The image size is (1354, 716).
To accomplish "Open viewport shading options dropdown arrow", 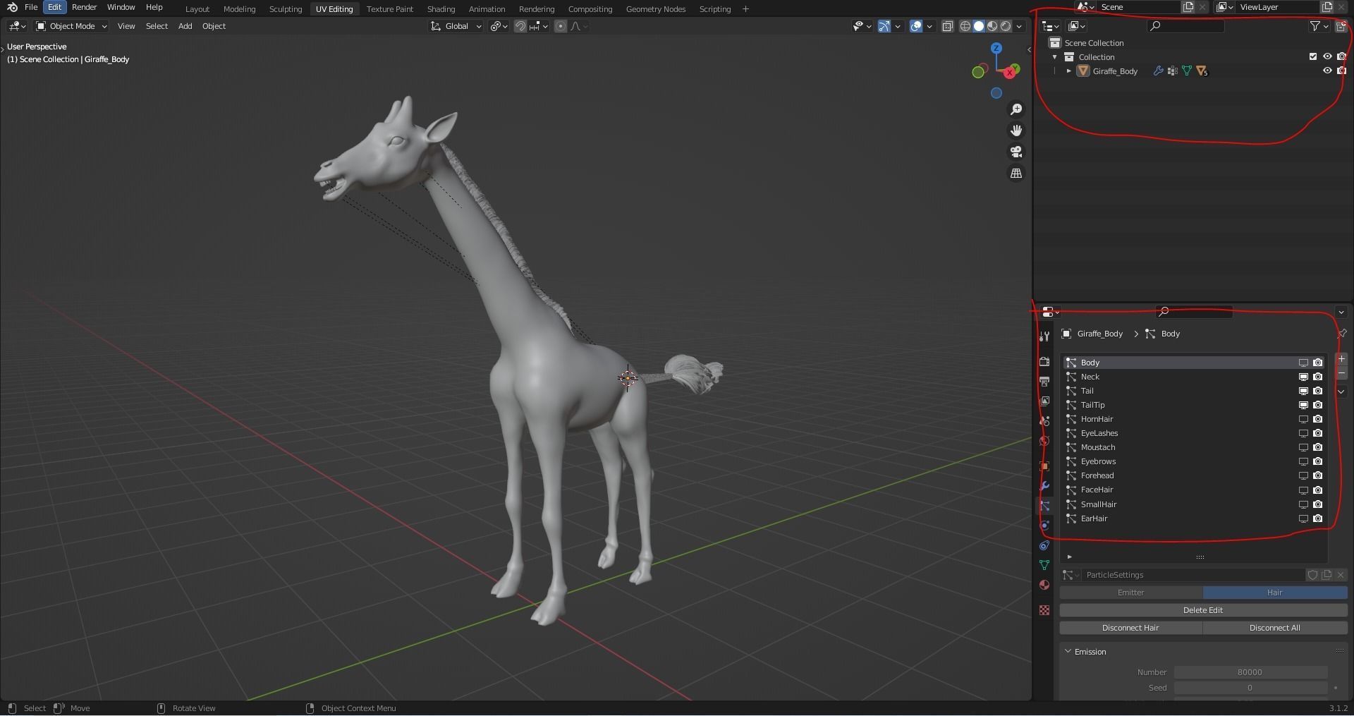I will click(1019, 26).
